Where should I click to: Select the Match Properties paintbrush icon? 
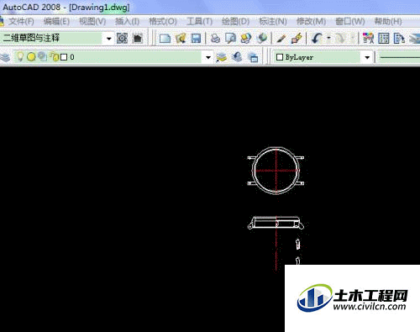pos(281,38)
